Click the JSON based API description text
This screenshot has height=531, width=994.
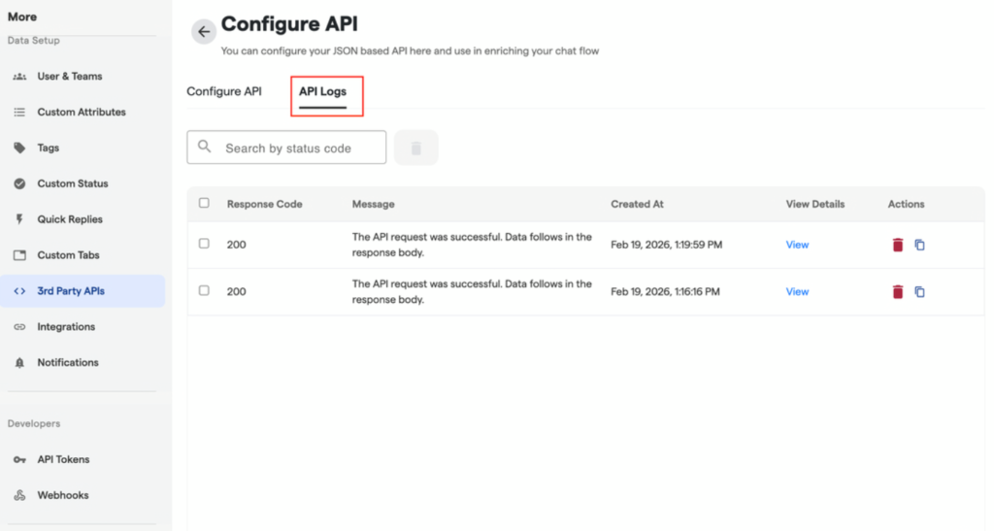pyautogui.click(x=410, y=50)
